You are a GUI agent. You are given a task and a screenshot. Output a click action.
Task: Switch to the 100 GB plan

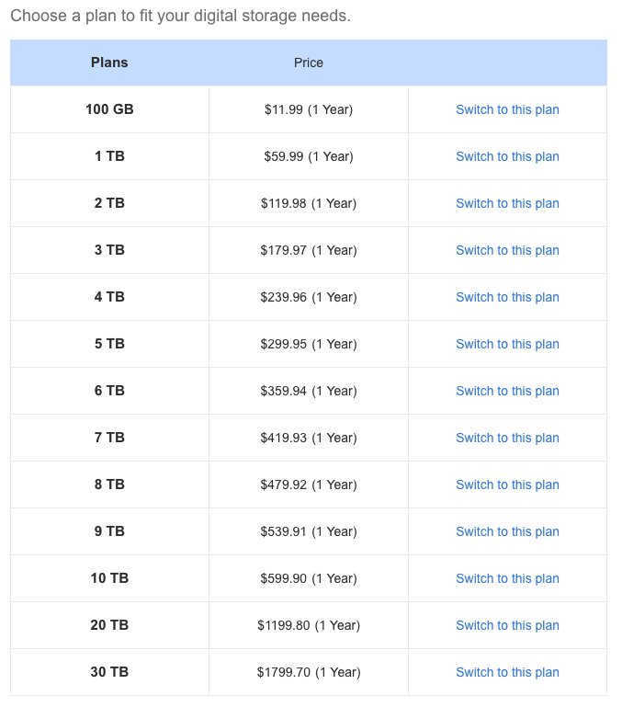(x=507, y=109)
